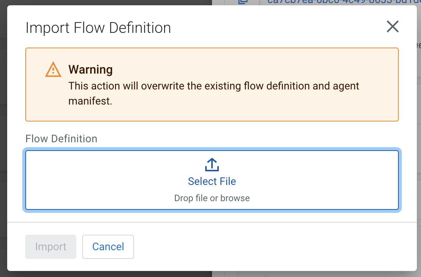Click the upload arrow icon
Screen dimensions: 421x277
click(x=212, y=165)
